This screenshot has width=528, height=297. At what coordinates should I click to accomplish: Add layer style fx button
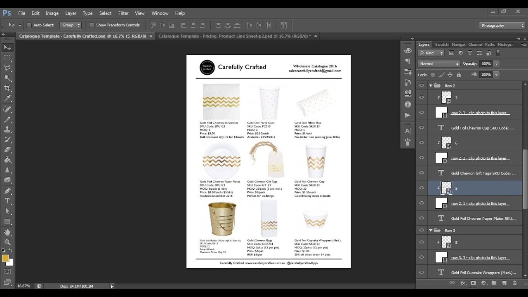463,283
